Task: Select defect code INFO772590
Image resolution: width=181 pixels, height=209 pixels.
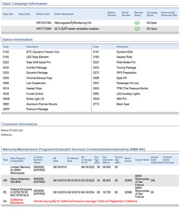Action: click(44, 29)
